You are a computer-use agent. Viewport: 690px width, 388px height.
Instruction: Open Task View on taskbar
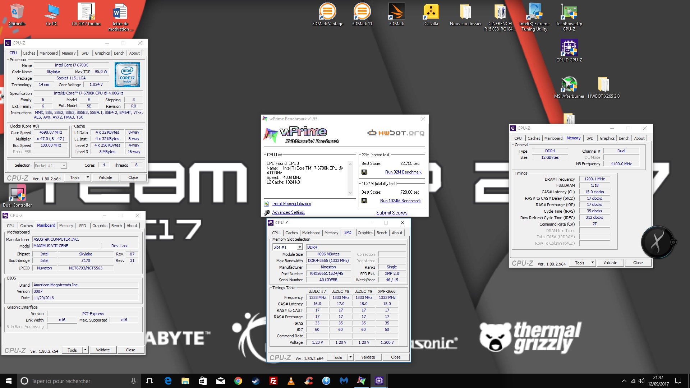(149, 381)
